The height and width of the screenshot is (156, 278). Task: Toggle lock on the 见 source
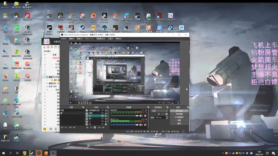(106, 124)
